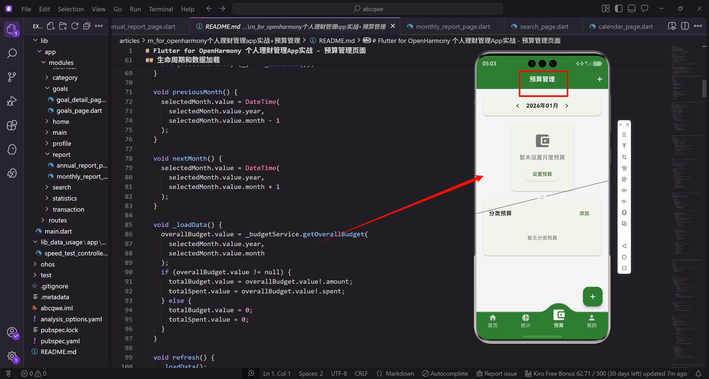Click the editor vertical scrollbar thumb

pos(704,89)
